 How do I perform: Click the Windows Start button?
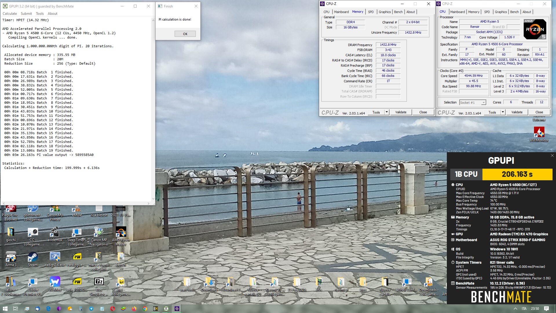5,309
